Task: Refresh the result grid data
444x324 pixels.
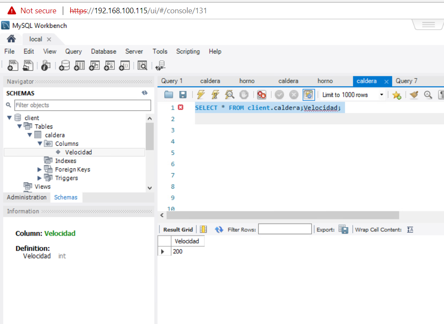Action: pyautogui.click(x=219, y=229)
